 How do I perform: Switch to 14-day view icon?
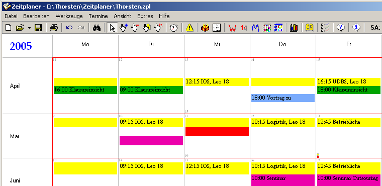244,28
